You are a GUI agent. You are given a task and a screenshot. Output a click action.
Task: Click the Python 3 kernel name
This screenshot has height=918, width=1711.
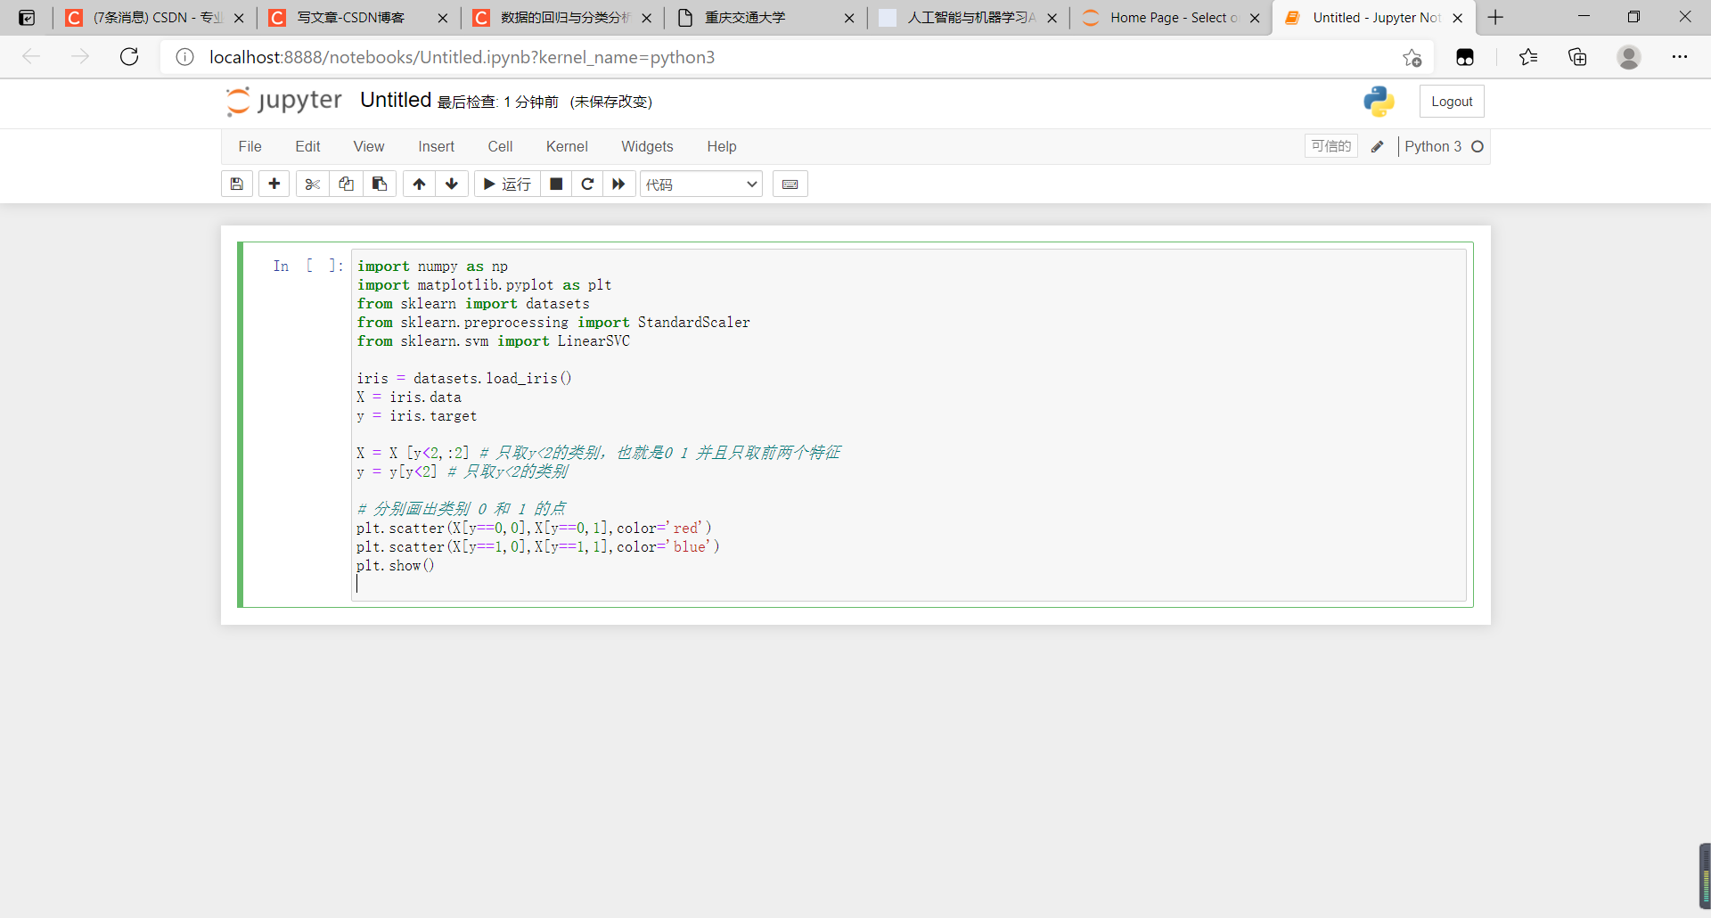click(1433, 146)
